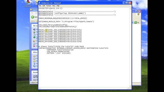The height and width of the screenshot is (92, 164).
Task: Click the line ending with tutorial2
Action: click(x=60, y=32)
